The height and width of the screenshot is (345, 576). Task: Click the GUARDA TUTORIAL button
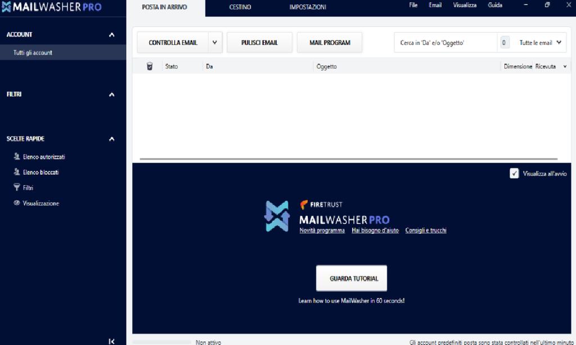point(352,278)
